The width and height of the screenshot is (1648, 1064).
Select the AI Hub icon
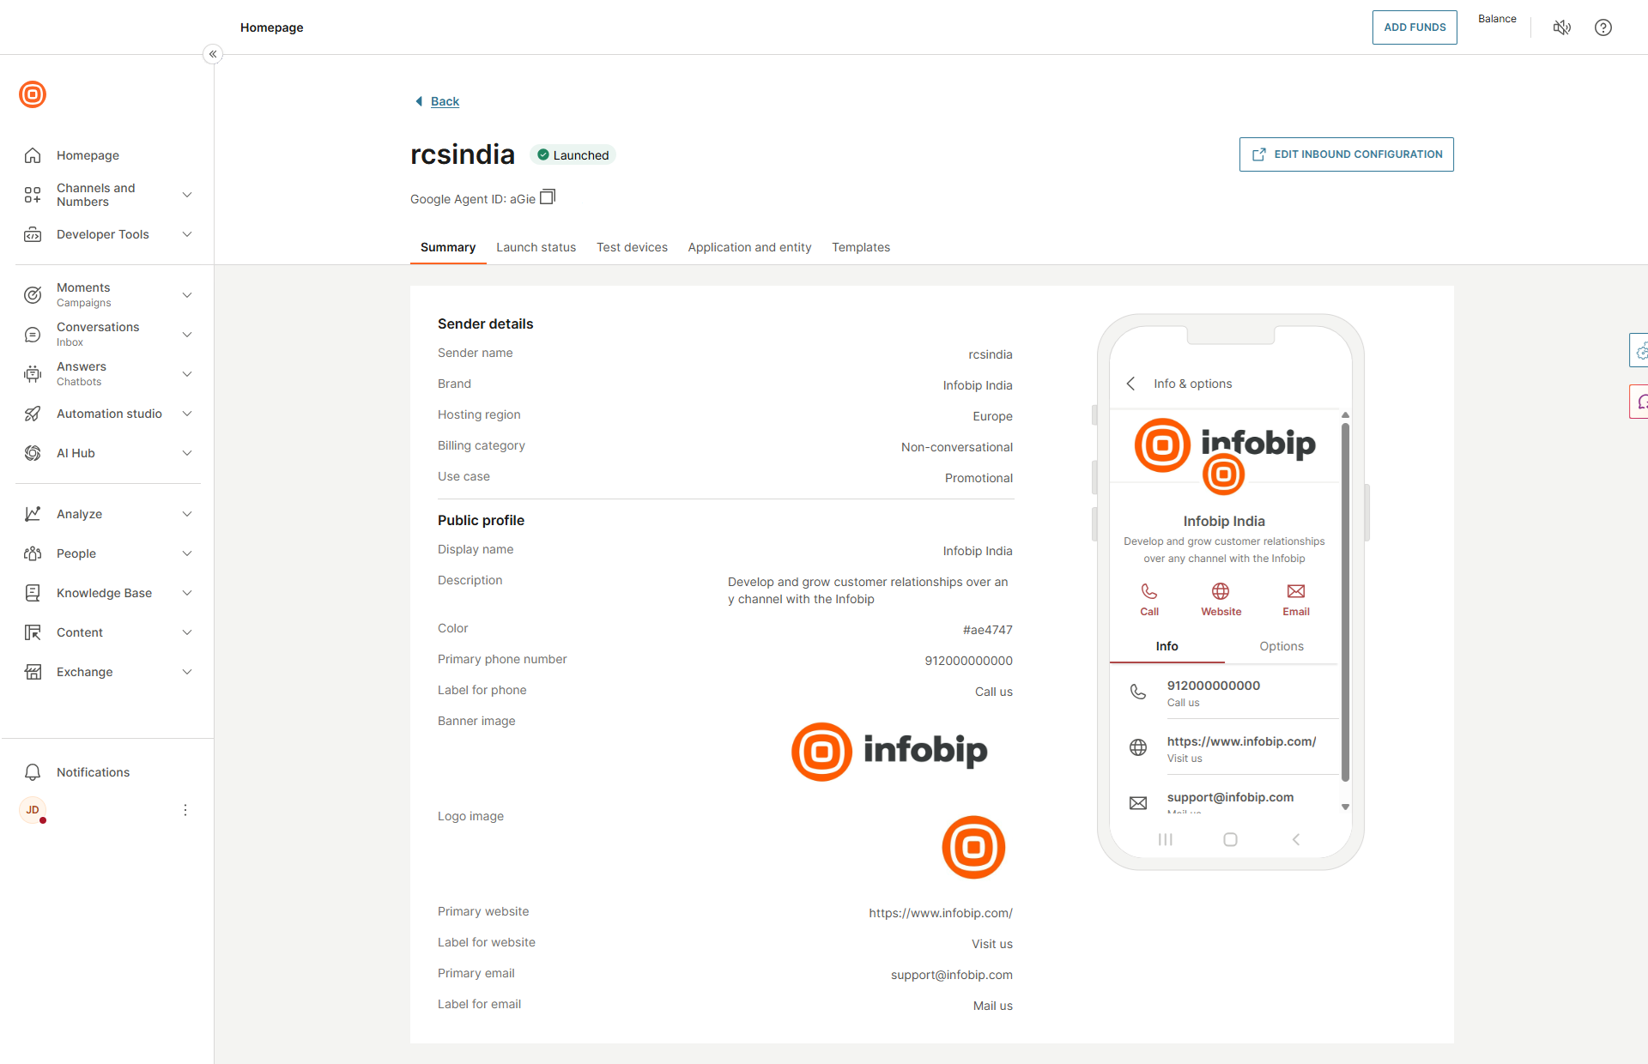tap(33, 453)
